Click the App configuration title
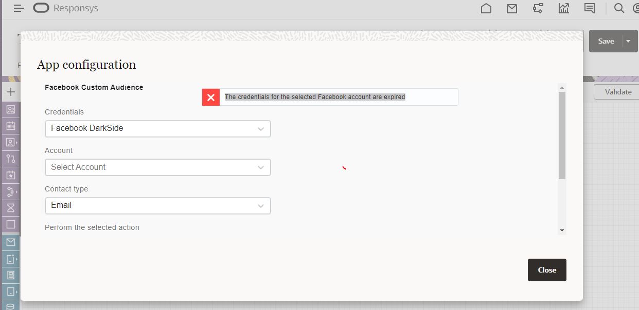Image resolution: width=639 pixels, height=310 pixels. [x=86, y=65]
